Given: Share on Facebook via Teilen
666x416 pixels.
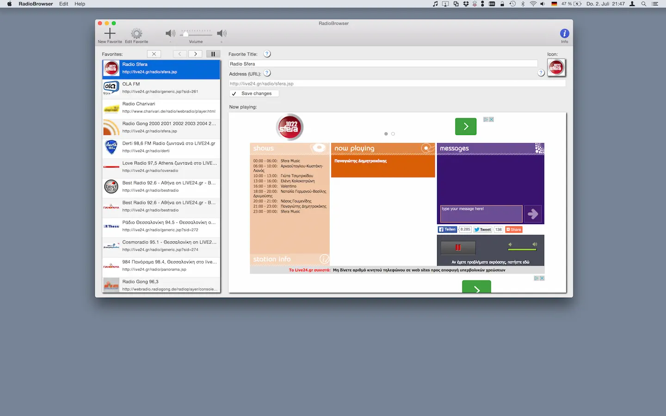Looking at the screenshot, I should tap(447, 229).
